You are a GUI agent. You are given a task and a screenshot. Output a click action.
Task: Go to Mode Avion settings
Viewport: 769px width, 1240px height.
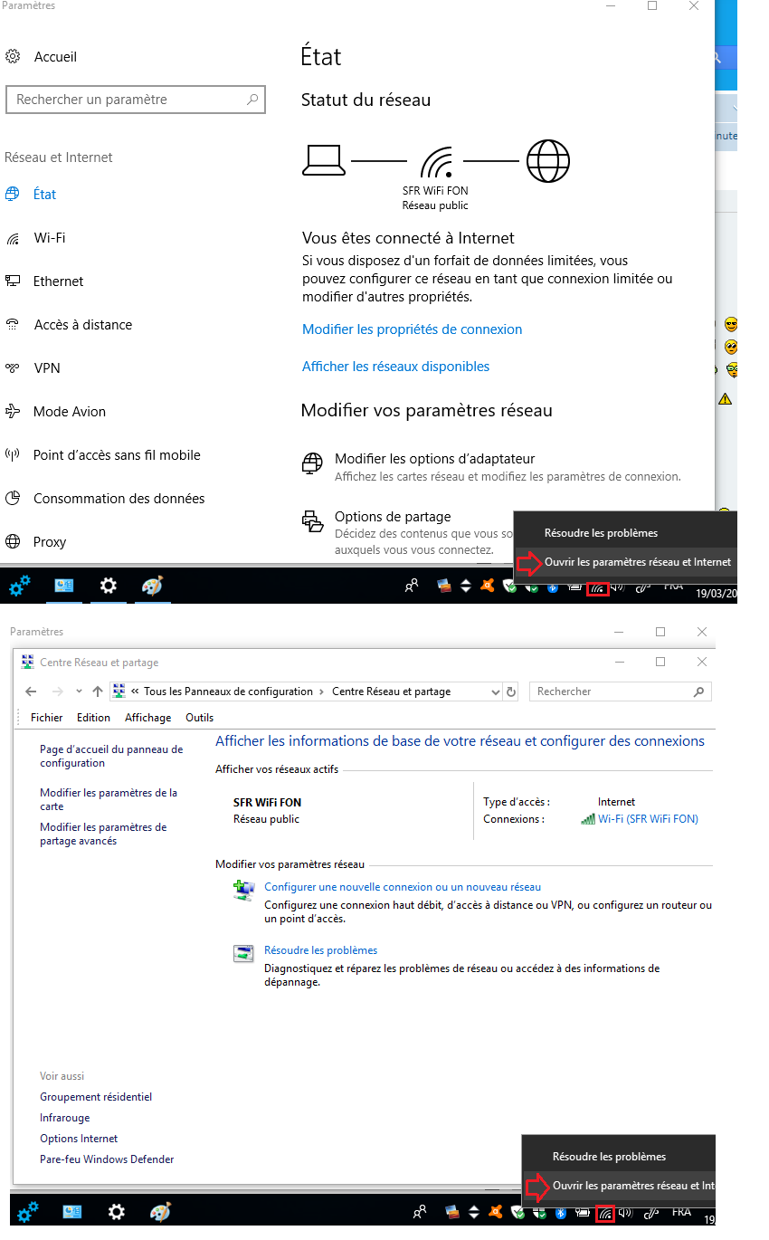click(69, 412)
